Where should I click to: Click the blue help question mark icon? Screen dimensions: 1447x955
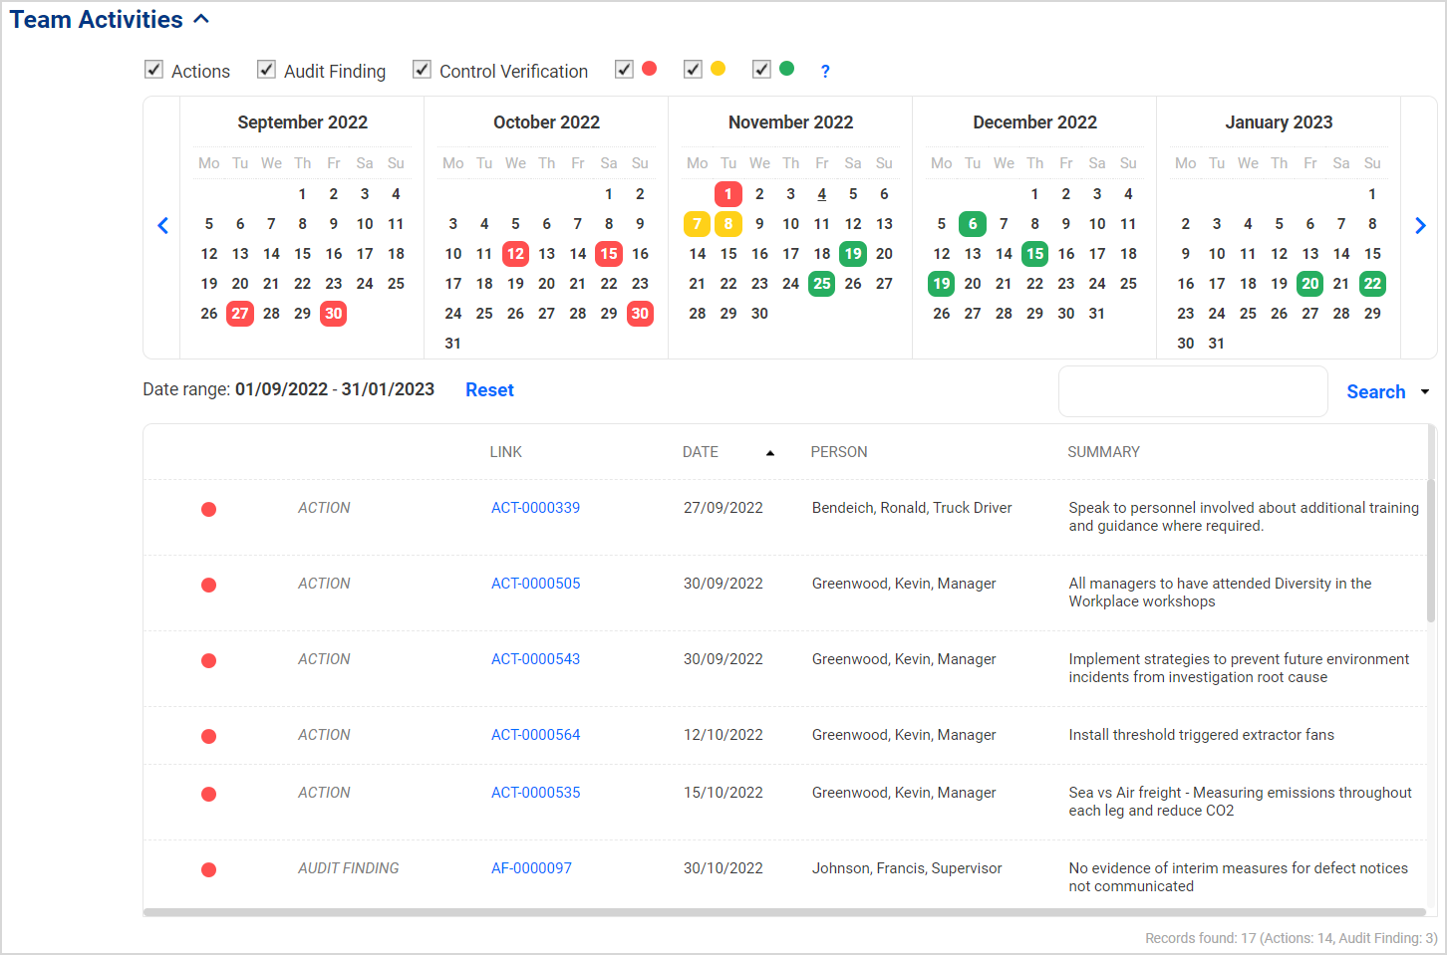(x=824, y=71)
